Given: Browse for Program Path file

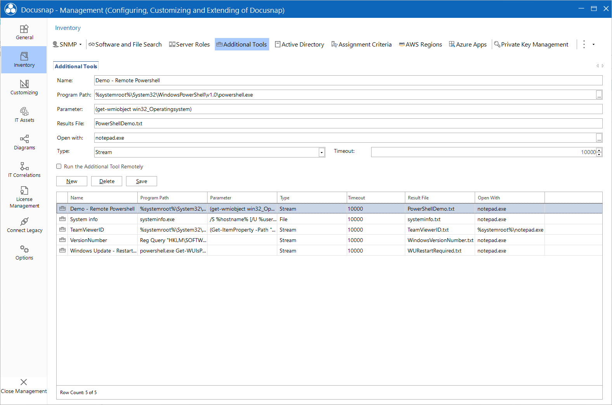Looking at the screenshot, I should coord(599,95).
